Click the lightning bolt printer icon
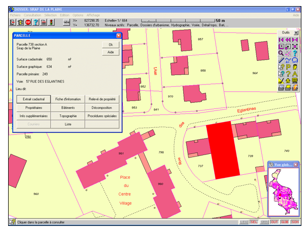 295,88
